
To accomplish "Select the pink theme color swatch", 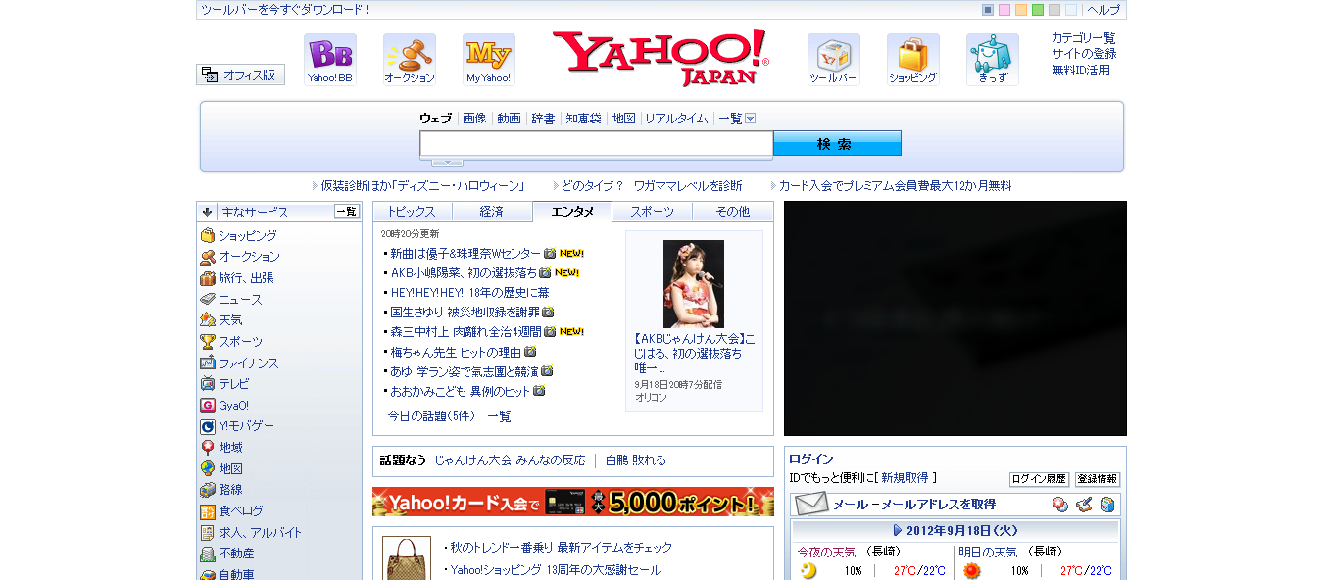I will (x=1004, y=10).
